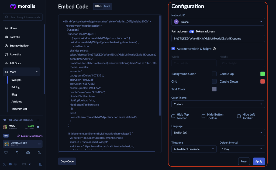This screenshot has width=276, height=170.
Task: Open the Blog link
Action: (x=14, y=94)
